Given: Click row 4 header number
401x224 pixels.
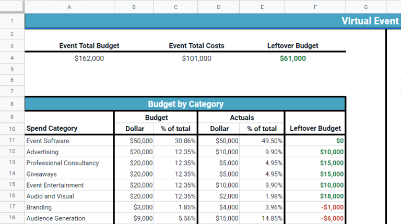Looking at the screenshot, I should point(12,58).
